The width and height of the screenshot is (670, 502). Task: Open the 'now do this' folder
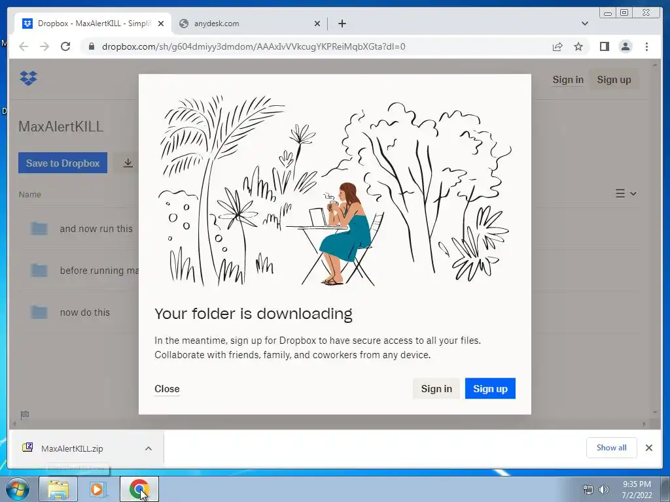[x=84, y=312]
